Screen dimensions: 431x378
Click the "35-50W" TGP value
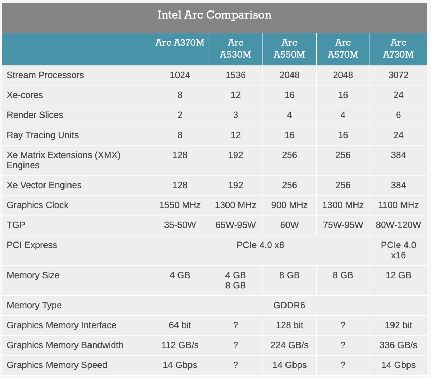click(180, 225)
